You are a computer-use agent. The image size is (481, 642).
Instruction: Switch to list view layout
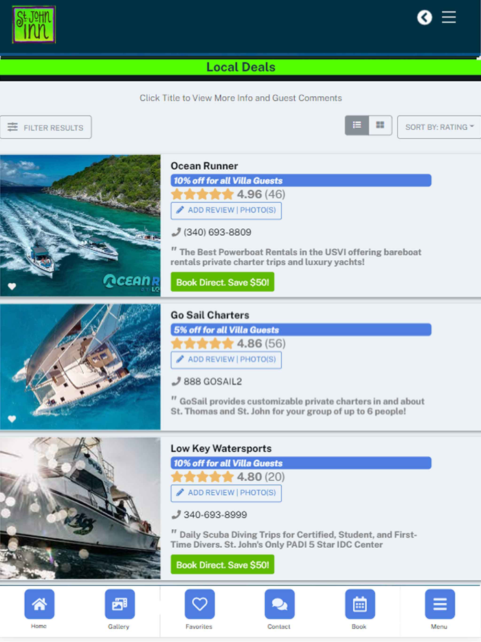click(357, 125)
